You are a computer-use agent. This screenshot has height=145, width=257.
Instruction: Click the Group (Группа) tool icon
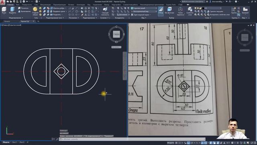point(234,10)
